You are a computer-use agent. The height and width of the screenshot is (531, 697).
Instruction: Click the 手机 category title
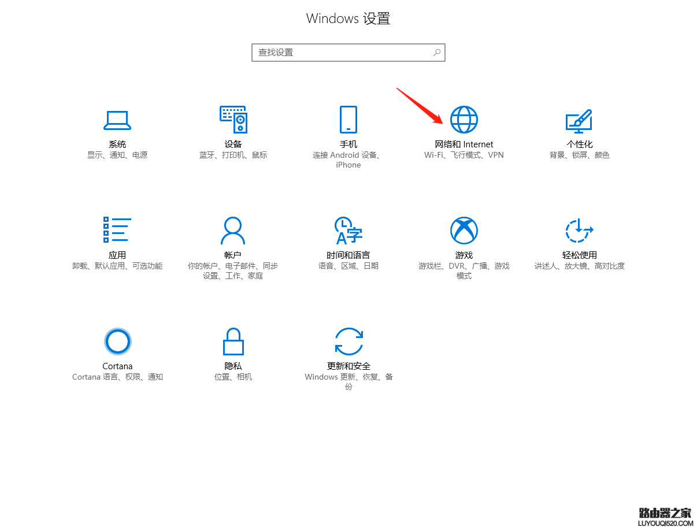coord(348,144)
